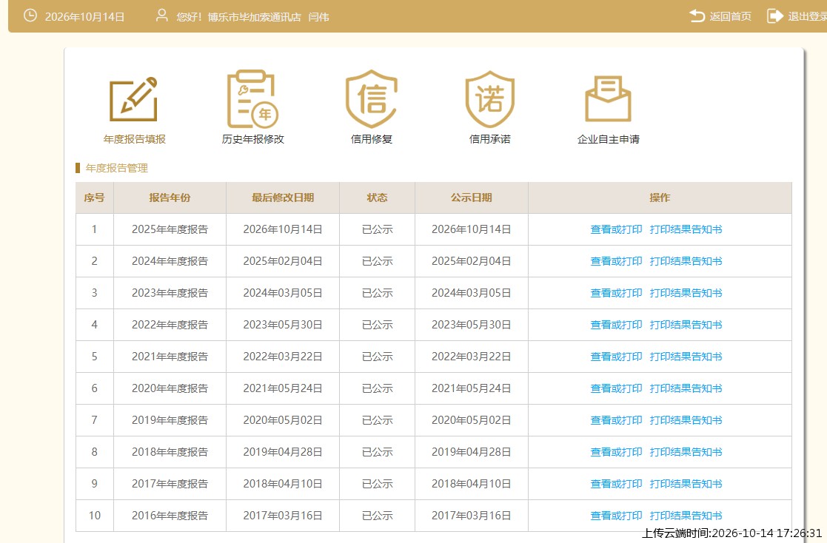Open 查看或打印 for 2017年年度报告
827x543 pixels.
coord(616,484)
